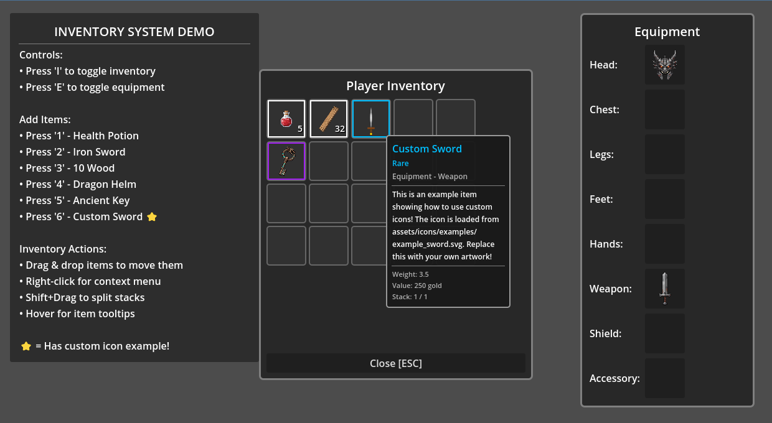Image resolution: width=772 pixels, height=423 pixels.
Task: Select the Ancient Key item
Action: pyautogui.click(x=286, y=161)
